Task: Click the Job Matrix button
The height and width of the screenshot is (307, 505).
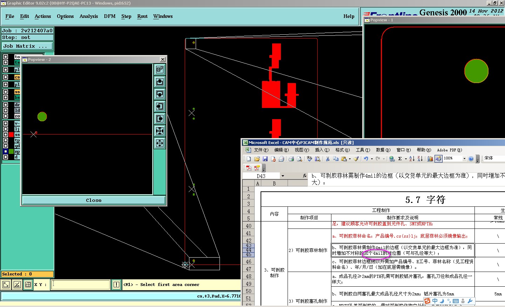Action: click(27, 46)
